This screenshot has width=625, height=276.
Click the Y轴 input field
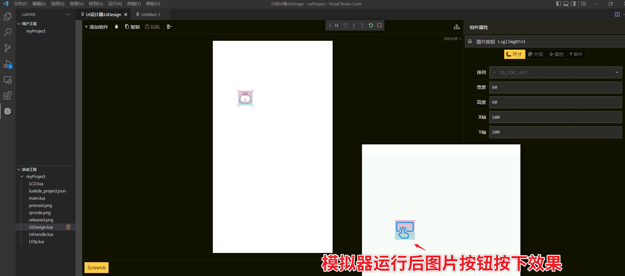[555, 132]
